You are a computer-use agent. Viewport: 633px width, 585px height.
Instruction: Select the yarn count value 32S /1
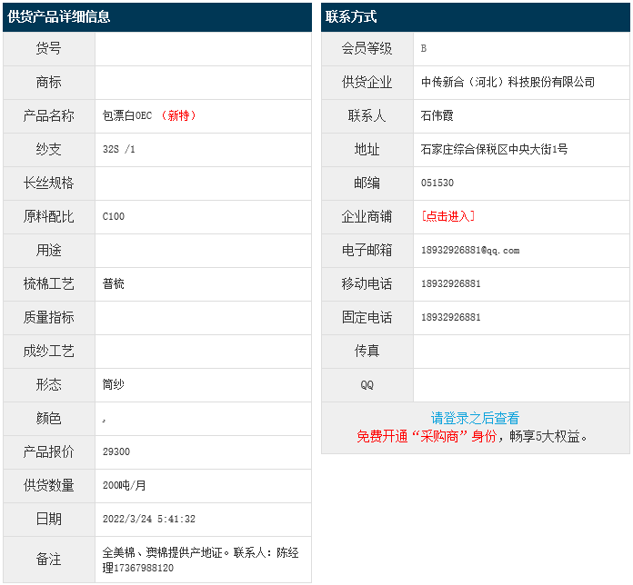coord(119,149)
